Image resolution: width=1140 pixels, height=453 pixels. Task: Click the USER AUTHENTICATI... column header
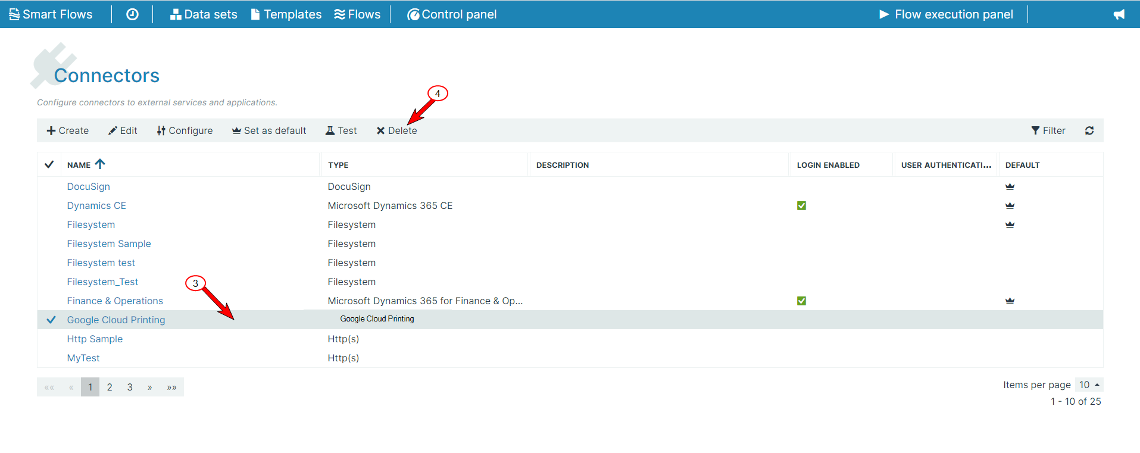click(946, 165)
